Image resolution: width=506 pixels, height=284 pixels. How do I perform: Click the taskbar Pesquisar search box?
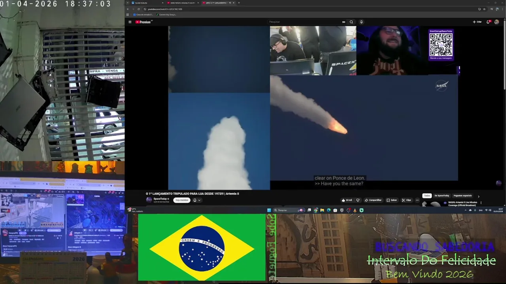289,210
